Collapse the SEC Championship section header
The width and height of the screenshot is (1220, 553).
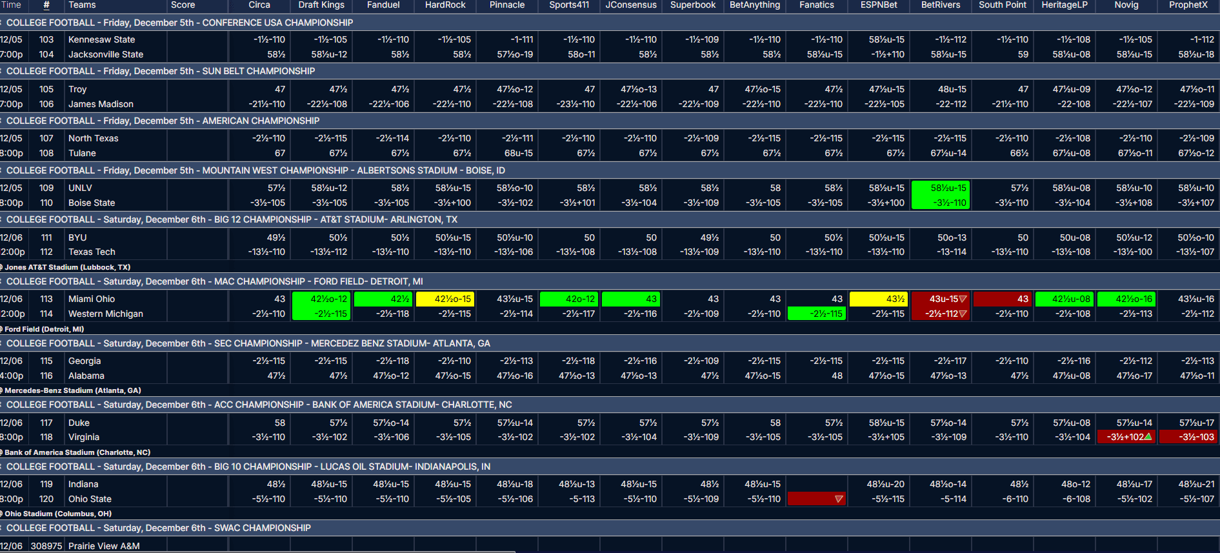(x=3, y=343)
